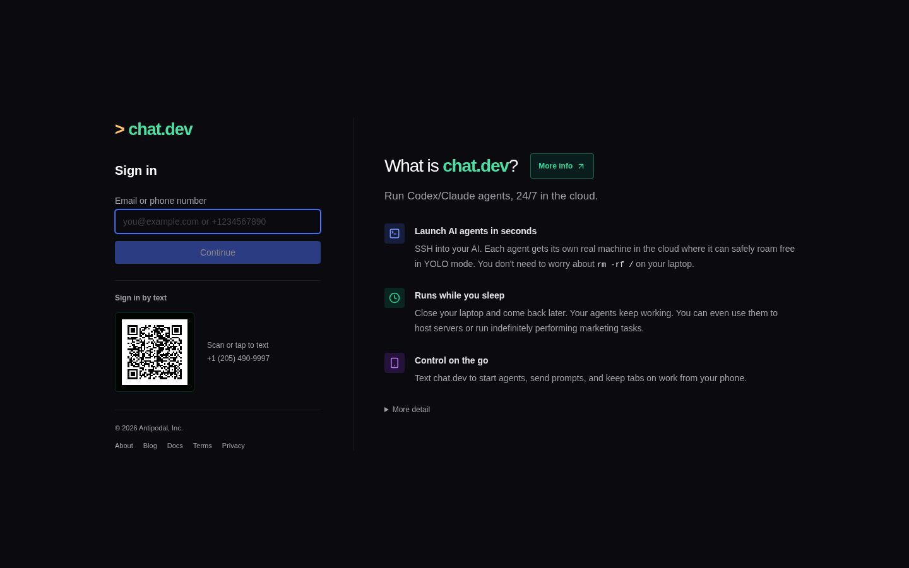909x568 pixels.
Task: Focus the Email or phone number field
Action: pyautogui.click(x=218, y=222)
